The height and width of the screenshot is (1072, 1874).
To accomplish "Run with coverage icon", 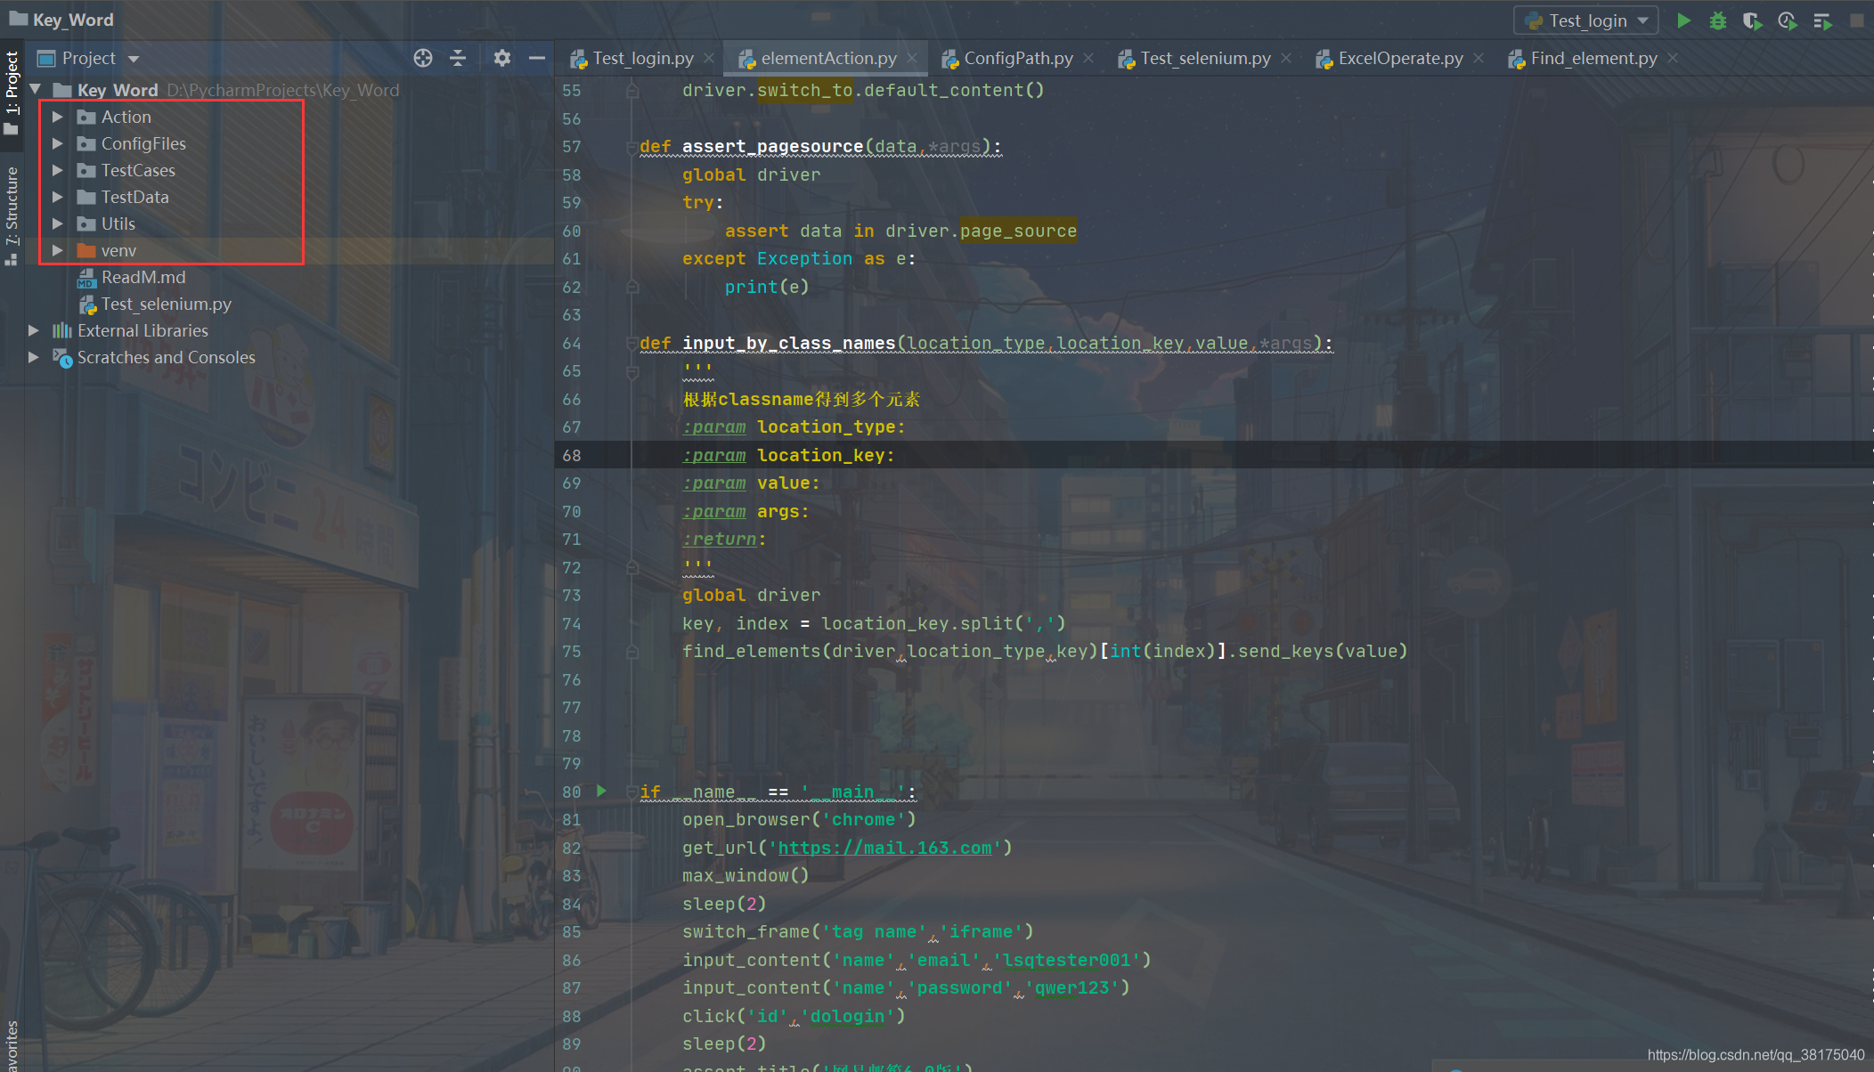I will pos(1752,20).
